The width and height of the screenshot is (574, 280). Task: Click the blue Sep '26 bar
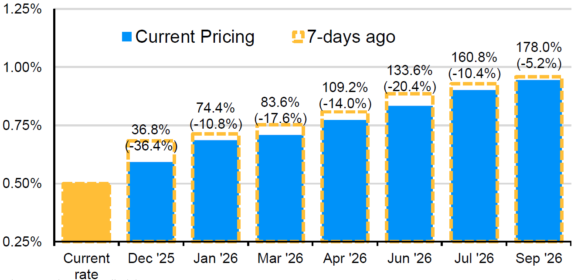[538, 160]
